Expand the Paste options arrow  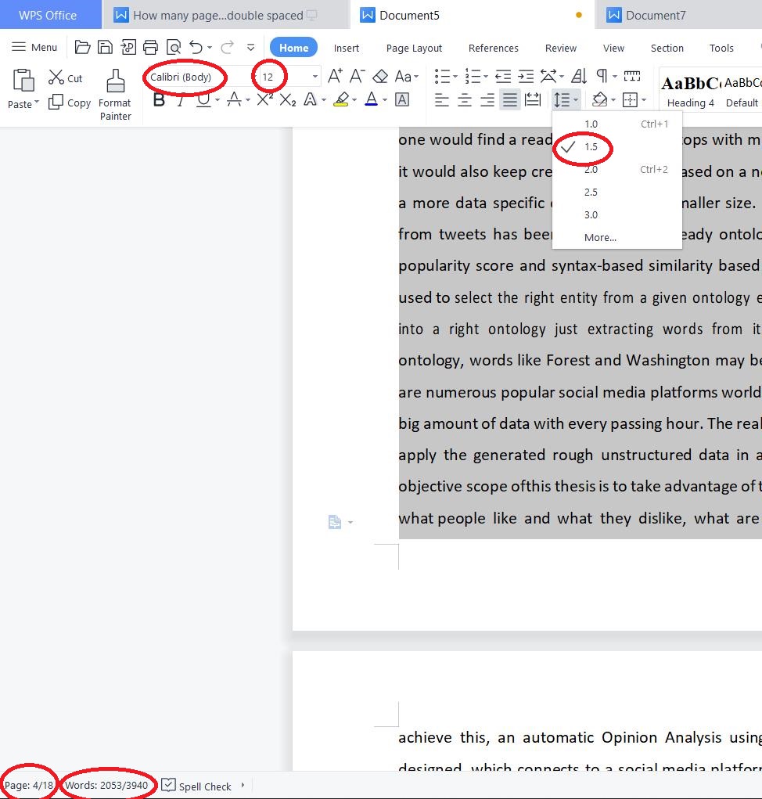[x=36, y=104]
